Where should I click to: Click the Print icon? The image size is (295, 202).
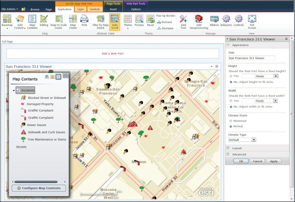click(x=84, y=20)
